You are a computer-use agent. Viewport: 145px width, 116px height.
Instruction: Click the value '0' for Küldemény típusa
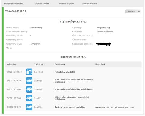[31, 36]
